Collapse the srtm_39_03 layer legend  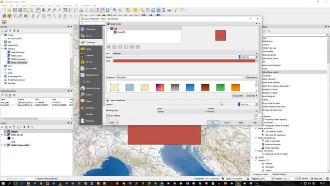(x=2, y=134)
